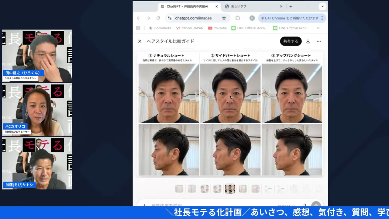This screenshot has height=219, width=389.
Task: Click the ① ナチュラルショート front-view photo
Action: [x=169, y=93]
